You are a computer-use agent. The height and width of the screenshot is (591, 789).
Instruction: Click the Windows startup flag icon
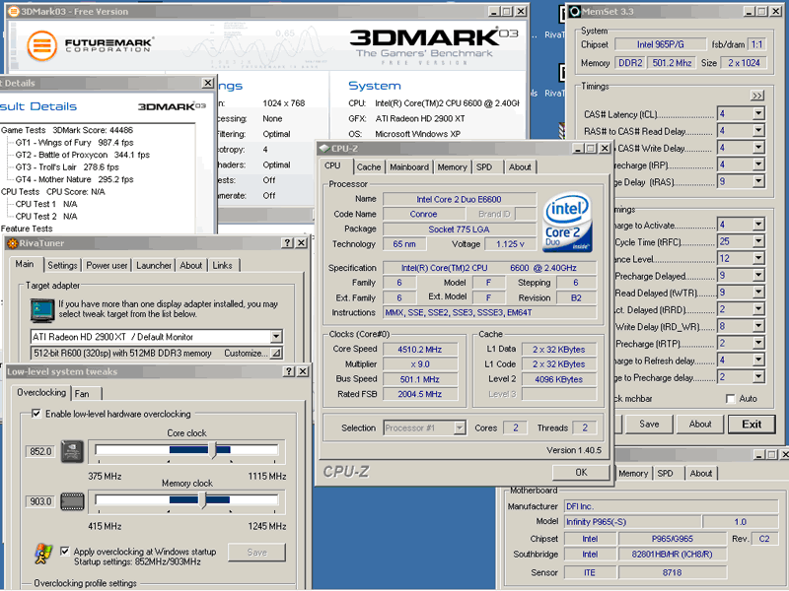tap(43, 554)
